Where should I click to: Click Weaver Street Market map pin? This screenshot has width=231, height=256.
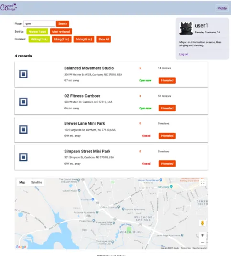[x=161, y=180]
